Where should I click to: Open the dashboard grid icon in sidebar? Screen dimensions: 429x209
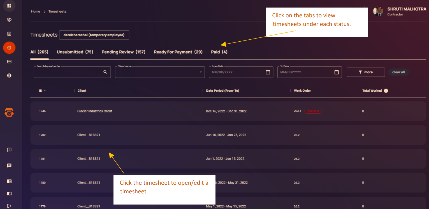[9, 6]
